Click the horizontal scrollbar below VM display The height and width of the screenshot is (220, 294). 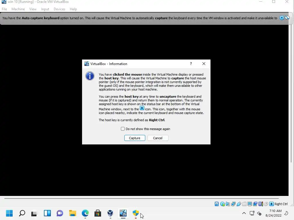tap(141, 199)
